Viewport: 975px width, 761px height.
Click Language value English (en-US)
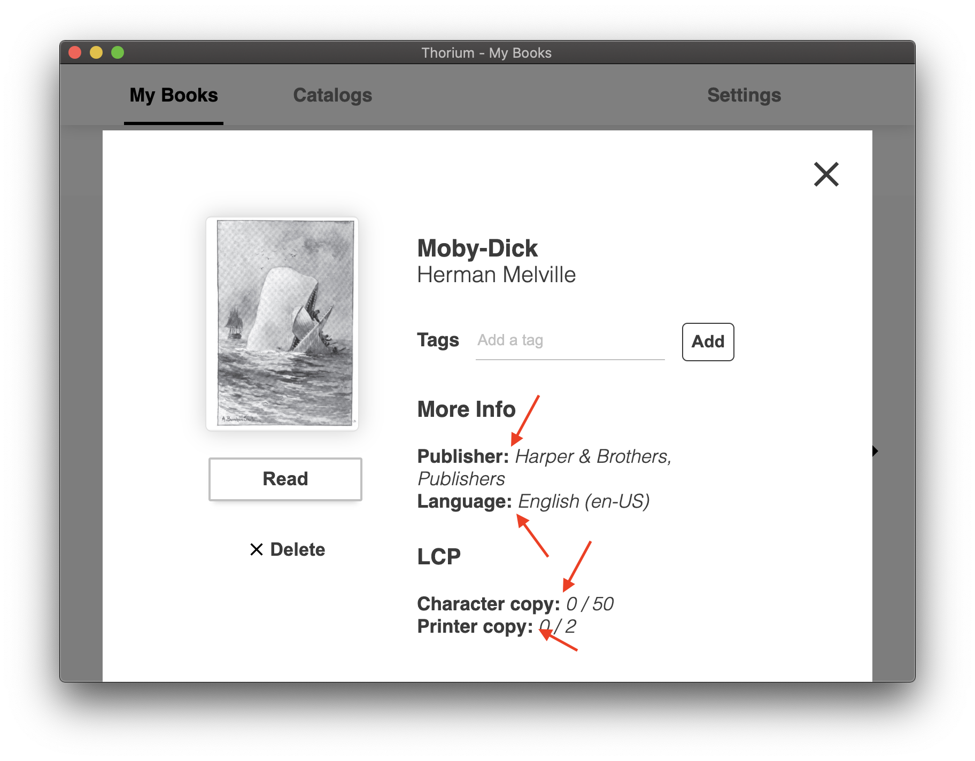coord(584,501)
